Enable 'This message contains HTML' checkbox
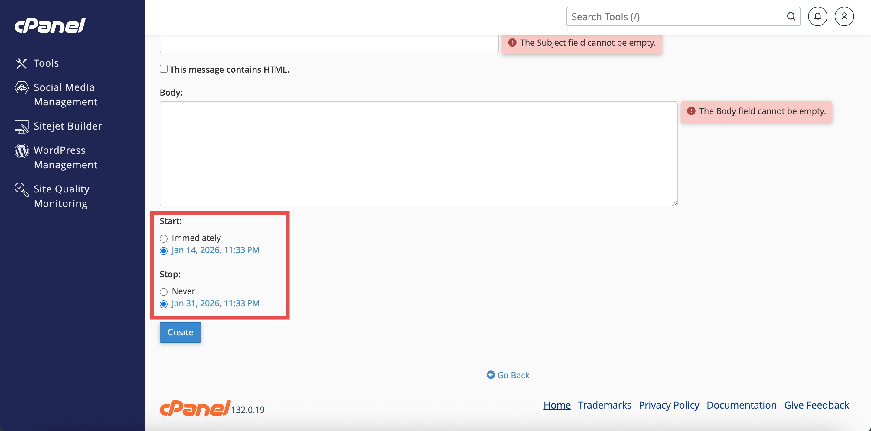 [x=164, y=69]
